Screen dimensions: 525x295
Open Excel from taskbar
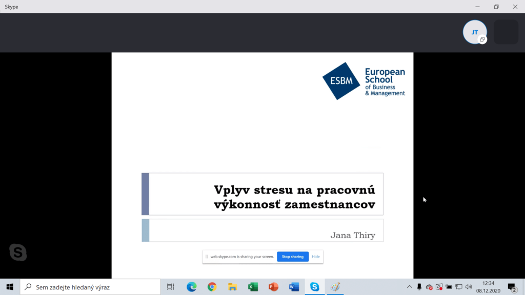coord(253,287)
